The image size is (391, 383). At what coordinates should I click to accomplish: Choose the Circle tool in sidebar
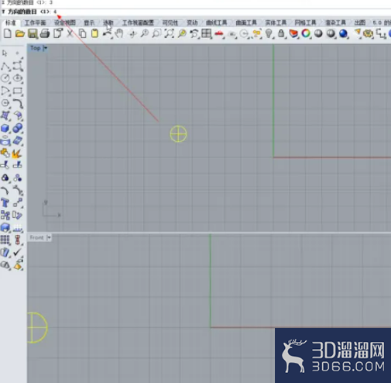point(5,78)
